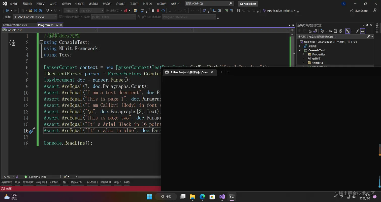The image size is (381, 202).
Task: Click the Windows Start button
Action: (149, 196)
